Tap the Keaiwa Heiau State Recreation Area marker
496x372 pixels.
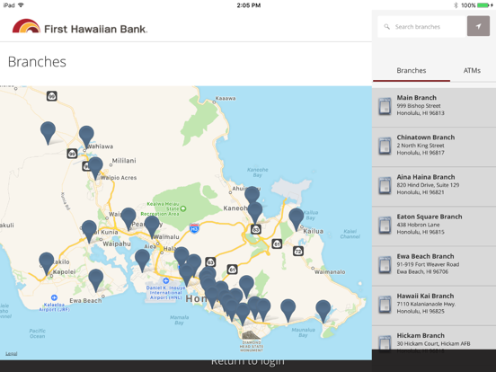coord(183,208)
